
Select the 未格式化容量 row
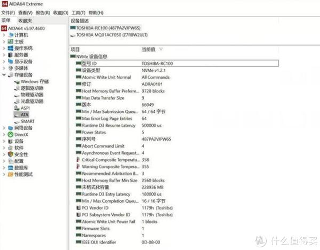(177, 187)
